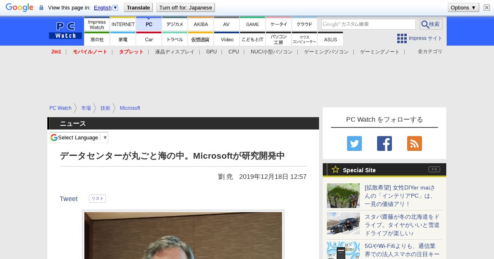Click the 技術 breadcrumb
This screenshot has width=494, height=259.
105,108
